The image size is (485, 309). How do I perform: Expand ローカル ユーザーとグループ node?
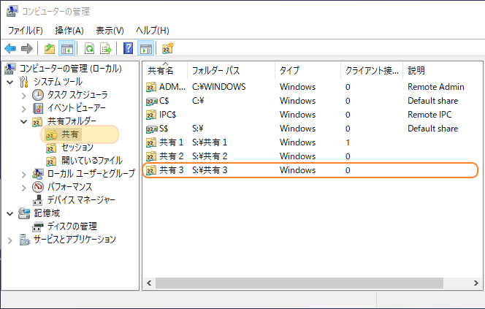24,174
